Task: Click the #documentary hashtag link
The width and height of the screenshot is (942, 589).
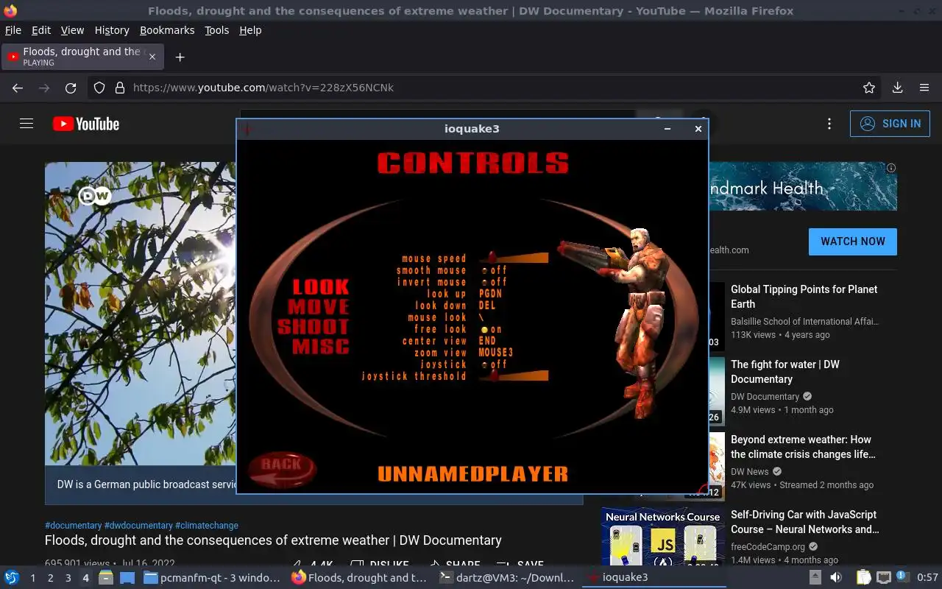Action: 73,526
